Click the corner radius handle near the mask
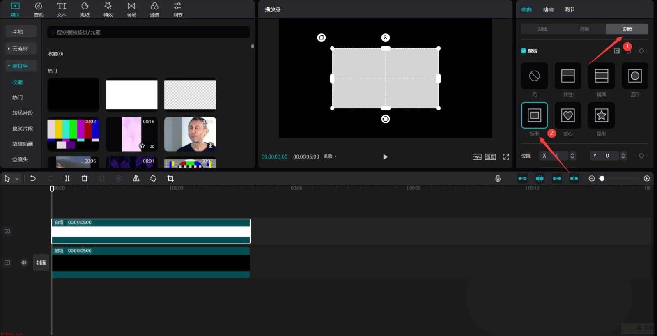 tap(322, 38)
